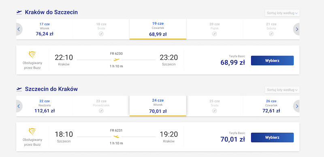Select the 26 cze Czwartek date tab
Image resolution: width=324 pixels, height=157 pixels.
pyautogui.click(x=271, y=106)
